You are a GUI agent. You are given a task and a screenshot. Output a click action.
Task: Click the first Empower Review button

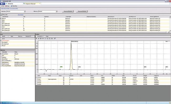click(68, 11)
